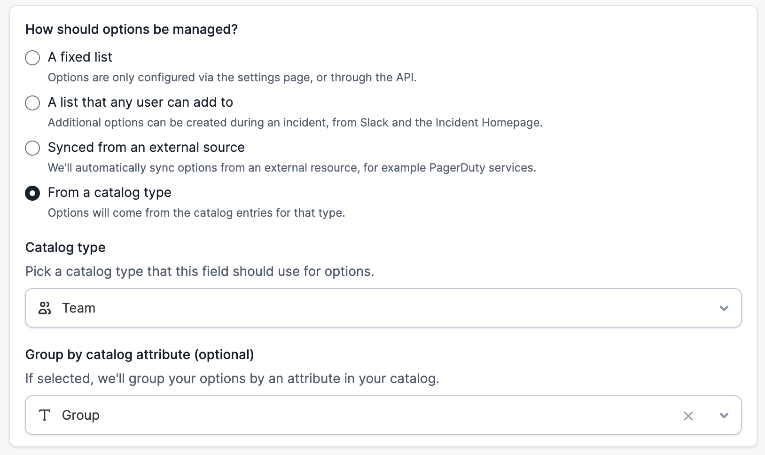Click the 'A fixed list' option label
The image size is (765, 455).
80,57
